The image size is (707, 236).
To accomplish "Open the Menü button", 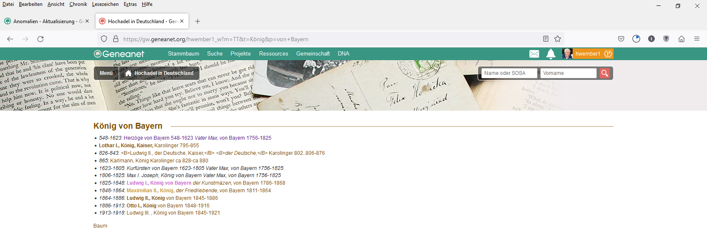I will 106,73.
